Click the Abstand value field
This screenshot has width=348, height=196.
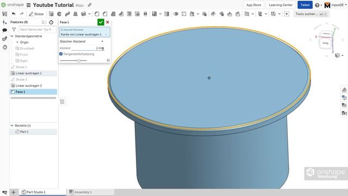coord(88,48)
